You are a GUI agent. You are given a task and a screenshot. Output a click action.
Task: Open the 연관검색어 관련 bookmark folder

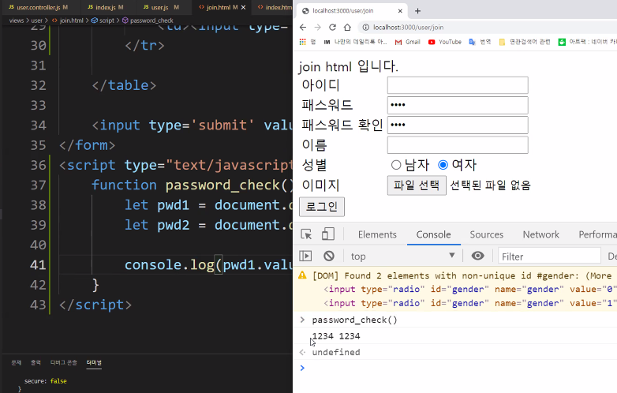click(525, 42)
